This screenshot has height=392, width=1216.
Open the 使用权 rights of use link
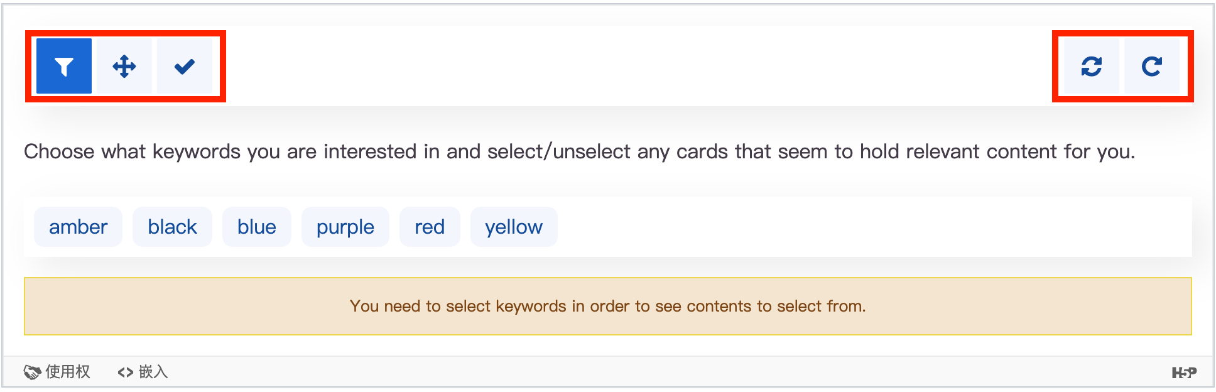click(x=67, y=372)
